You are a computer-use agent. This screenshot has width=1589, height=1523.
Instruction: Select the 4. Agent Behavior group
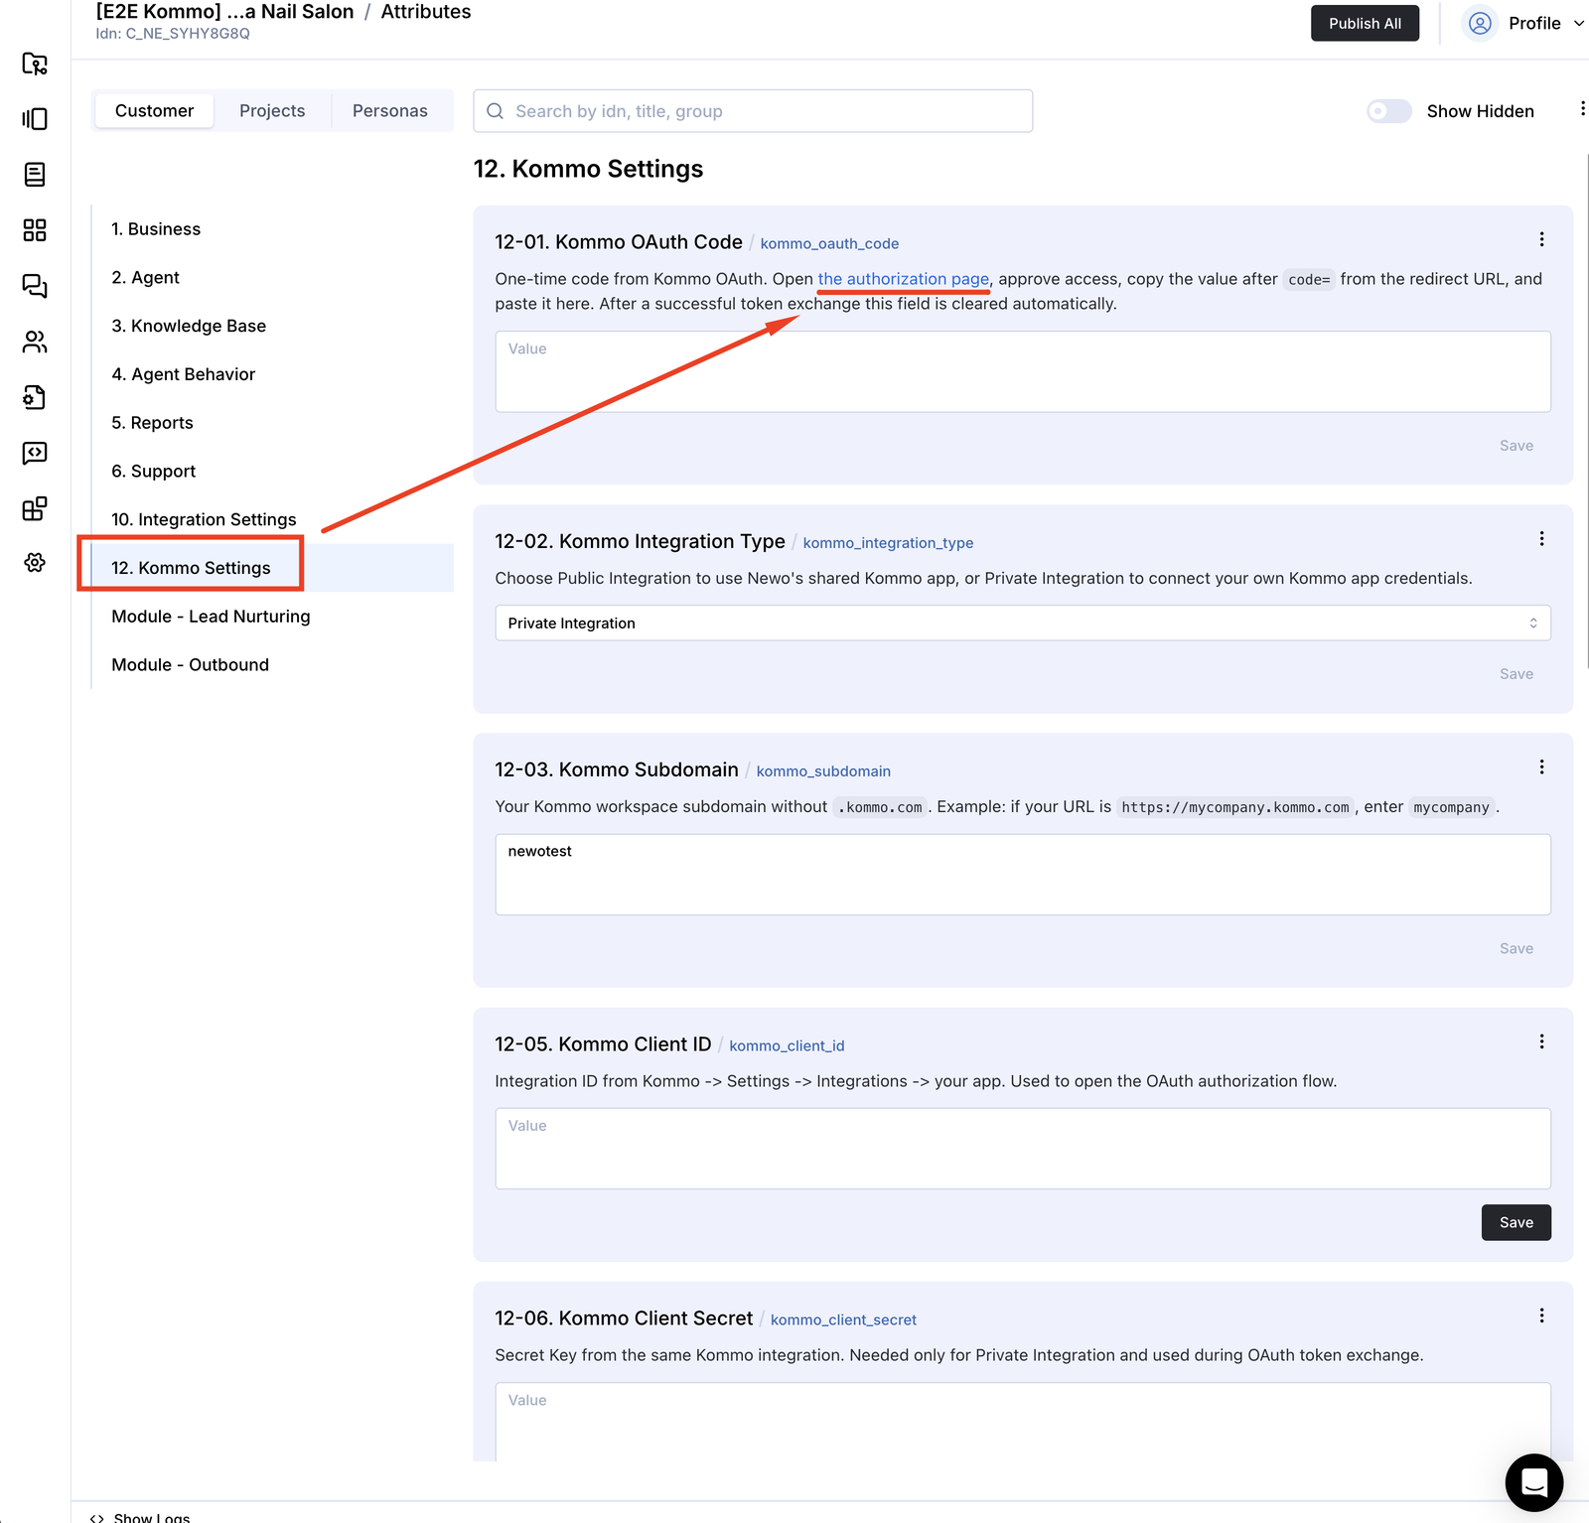point(183,374)
